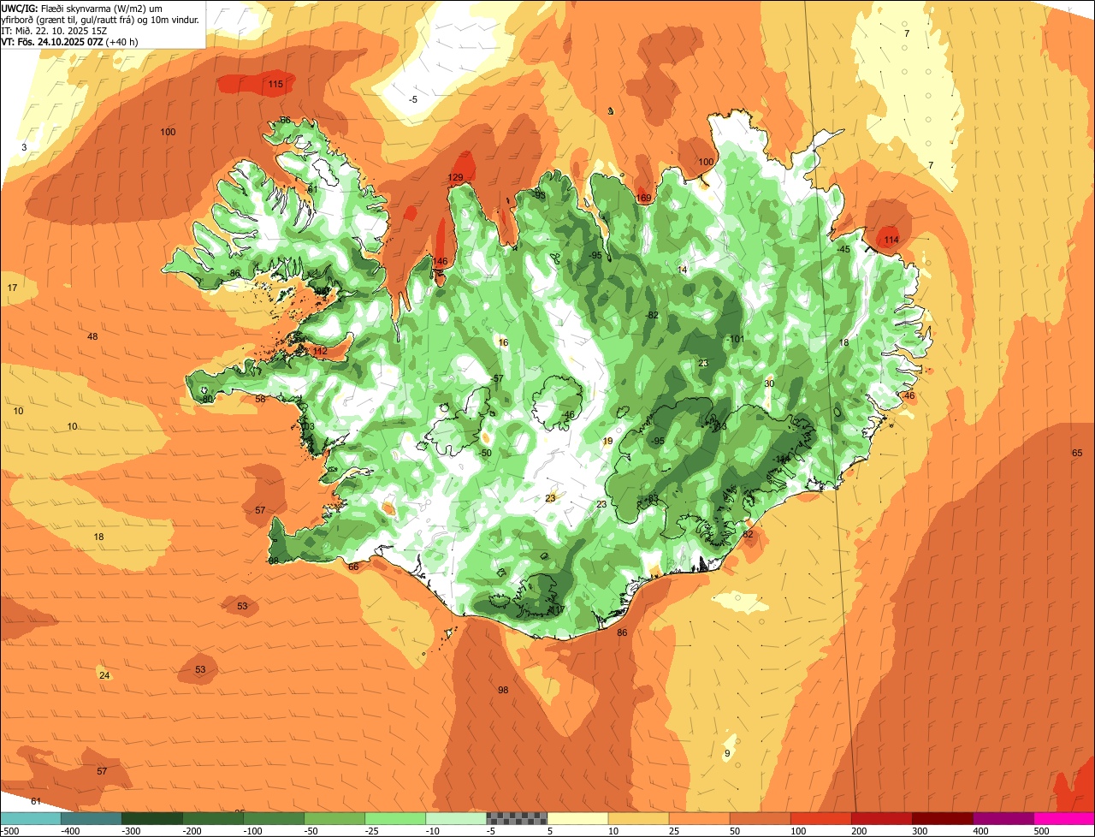1095x837 pixels.
Task: Click the 17 value over the ocean
Action: coord(12,288)
